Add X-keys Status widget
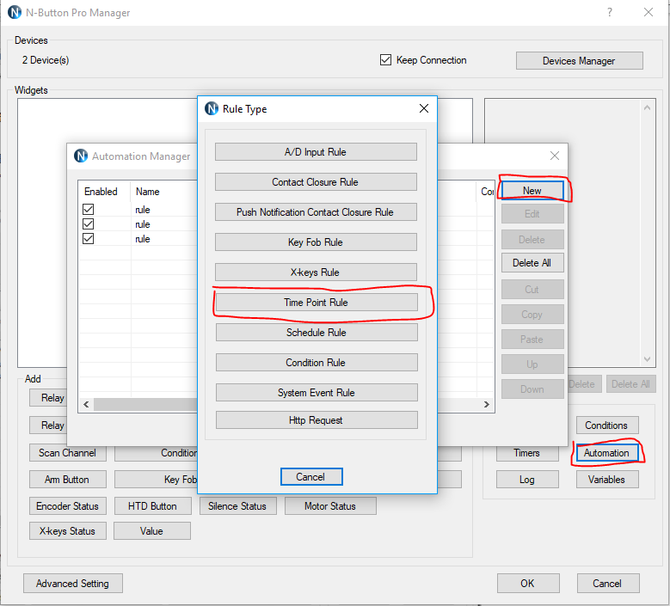This screenshot has height=606, width=670. click(67, 531)
